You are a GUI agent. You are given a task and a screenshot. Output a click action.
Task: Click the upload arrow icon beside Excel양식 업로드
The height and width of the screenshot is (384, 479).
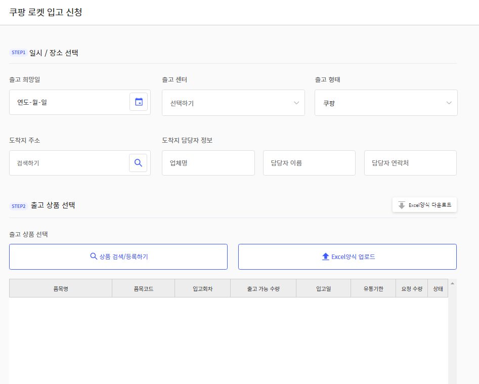(326, 257)
